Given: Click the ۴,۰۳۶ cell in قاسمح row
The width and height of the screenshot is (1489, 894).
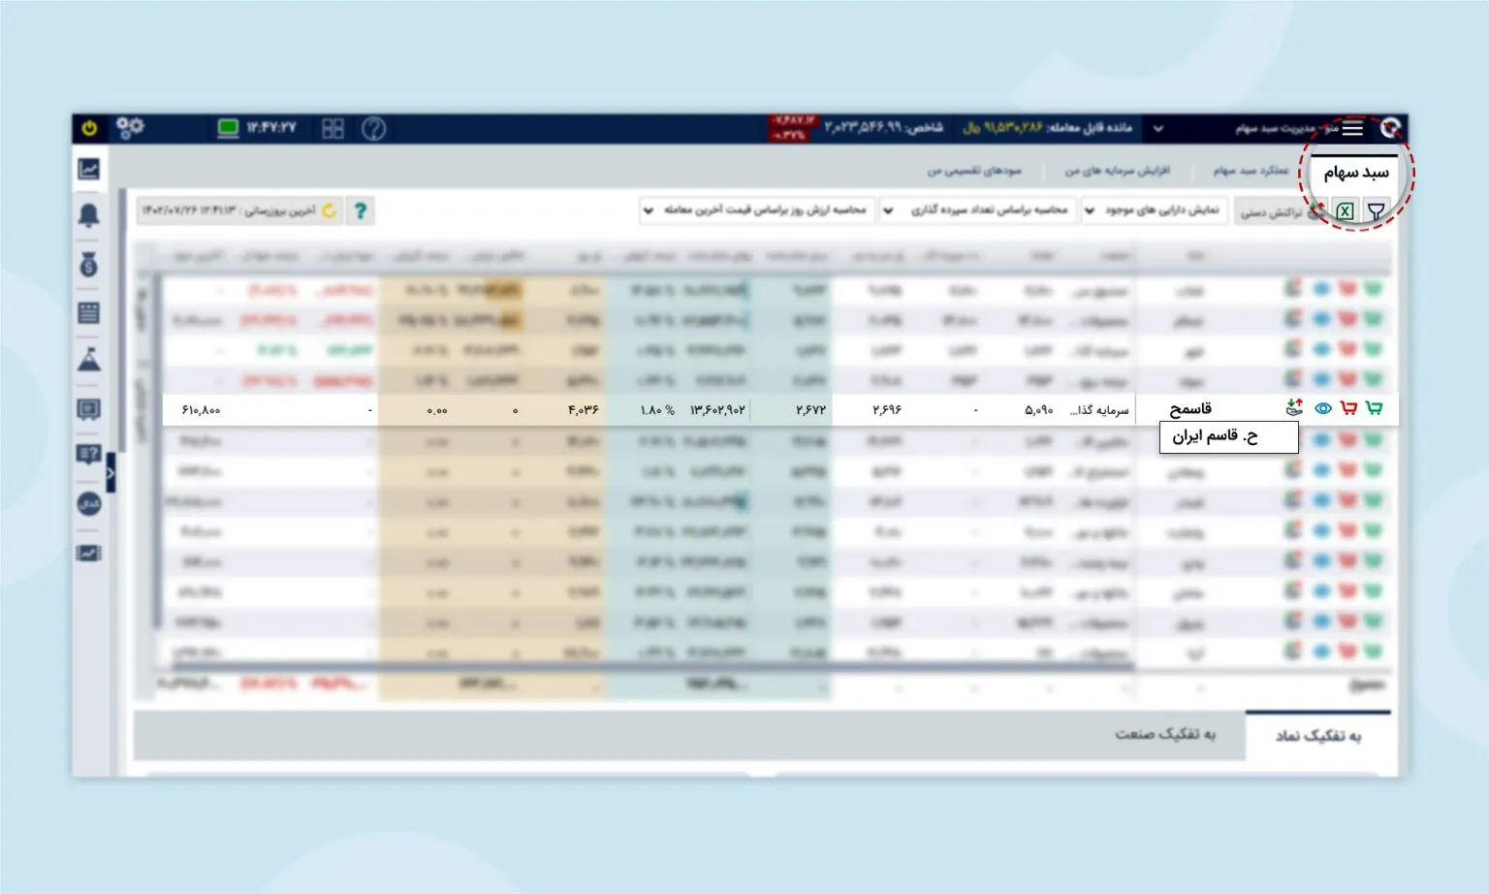Looking at the screenshot, I should click(584, 410).
